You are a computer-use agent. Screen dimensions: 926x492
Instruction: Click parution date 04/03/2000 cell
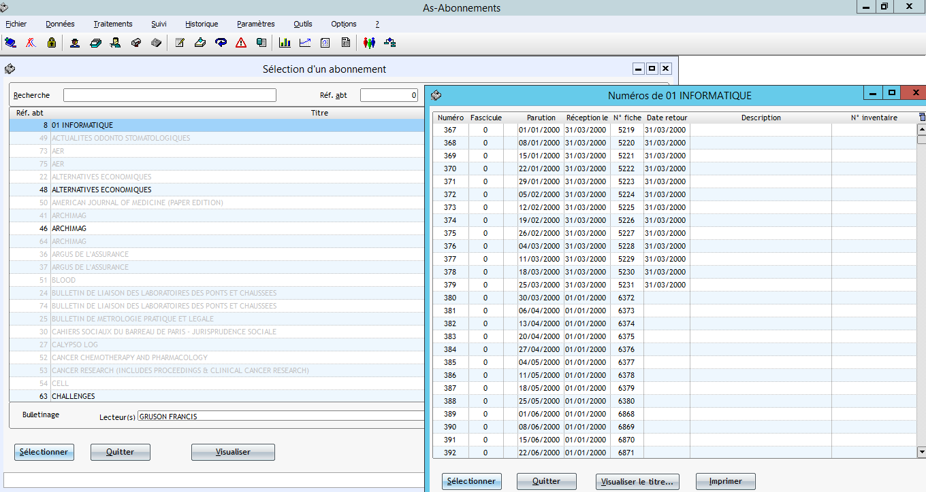coord(541,246)
